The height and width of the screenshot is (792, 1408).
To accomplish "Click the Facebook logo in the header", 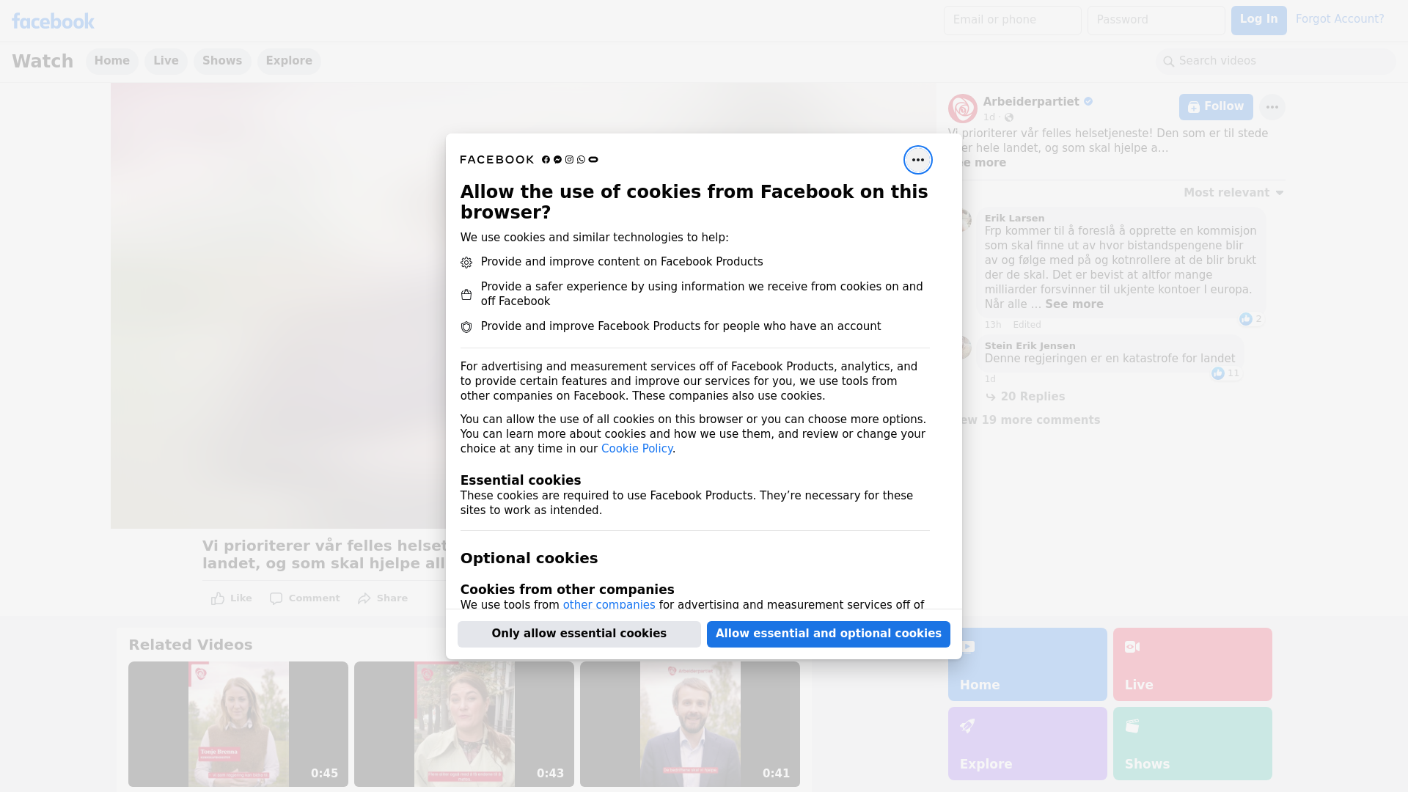I will tap(53, 21).
